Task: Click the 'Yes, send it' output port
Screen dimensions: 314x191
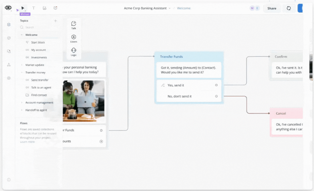Action: [216, 85]
